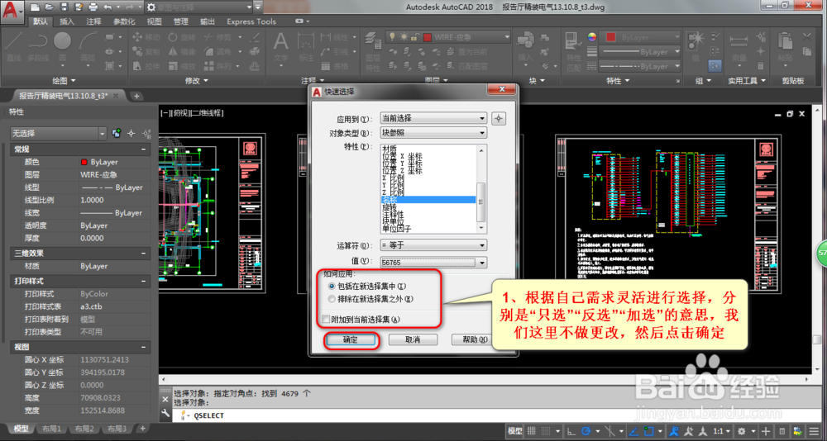Open the AutoCAD application menu logo
827x441 pixels.
12,11
